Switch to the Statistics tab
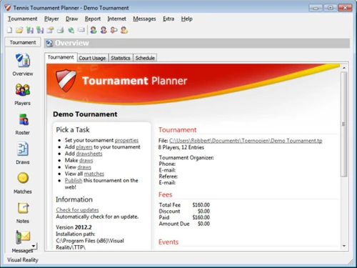Image resolution: width=357 pixels, height=268 pixels. (x=121, y=58)
